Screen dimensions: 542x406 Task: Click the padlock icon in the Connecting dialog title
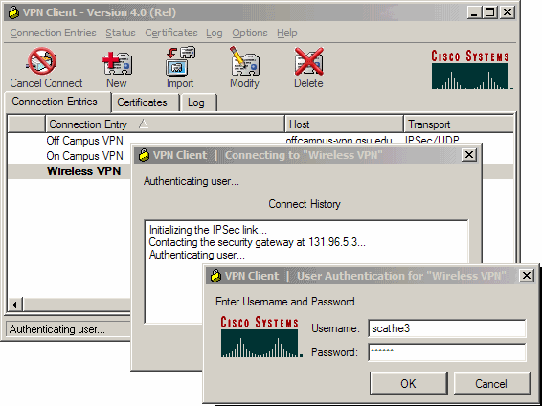[x=144, y=155]
